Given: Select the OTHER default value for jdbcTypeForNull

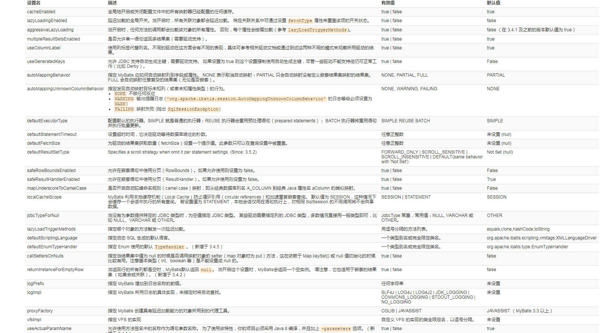Looking at the screenshot, I should (x=494, y=215).
